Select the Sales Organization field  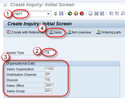49,69
